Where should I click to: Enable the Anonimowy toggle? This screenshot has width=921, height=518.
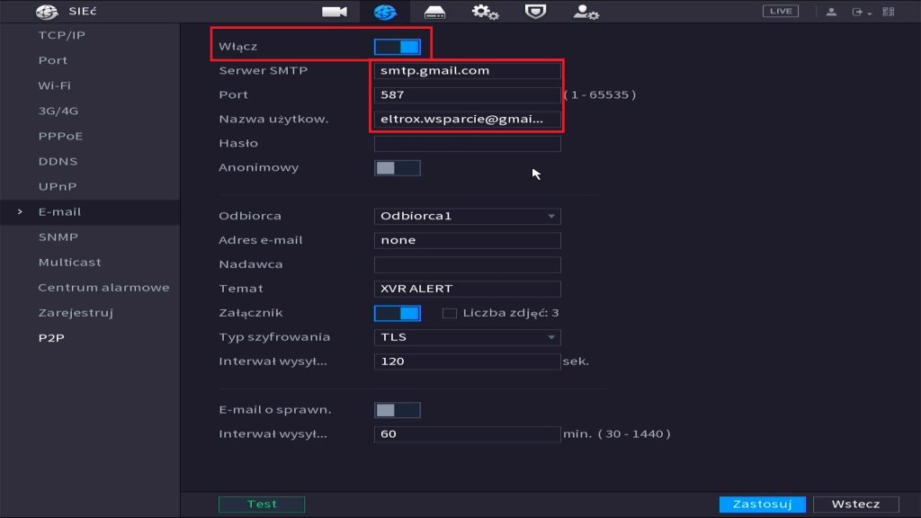point(397,168)
